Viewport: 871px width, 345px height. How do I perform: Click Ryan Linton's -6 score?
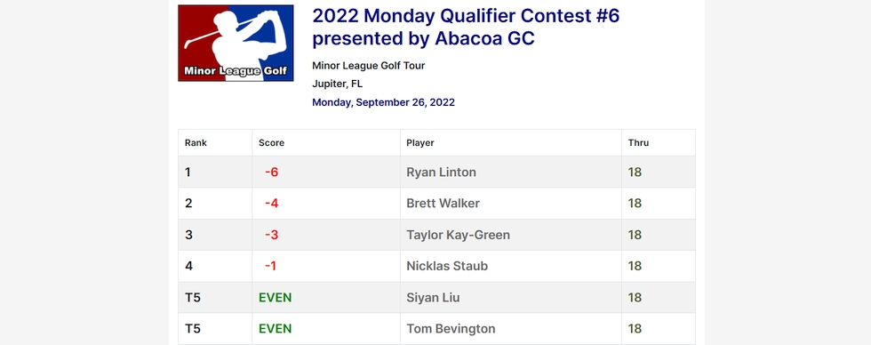tap(271, 172)
